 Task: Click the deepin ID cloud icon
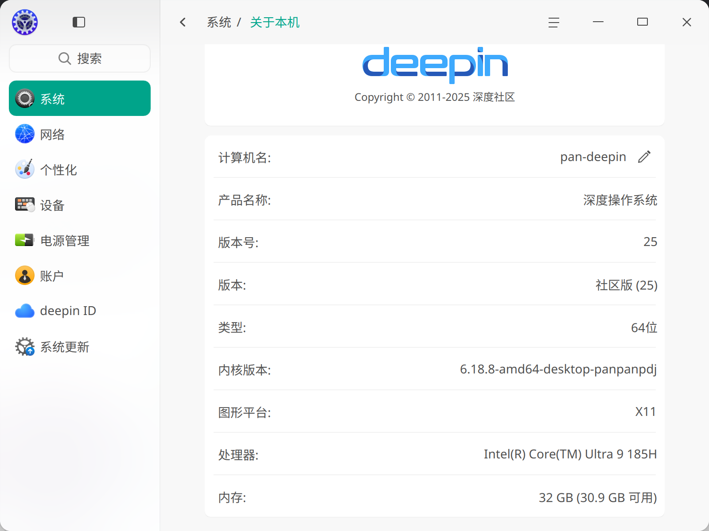tap(25, 311)
